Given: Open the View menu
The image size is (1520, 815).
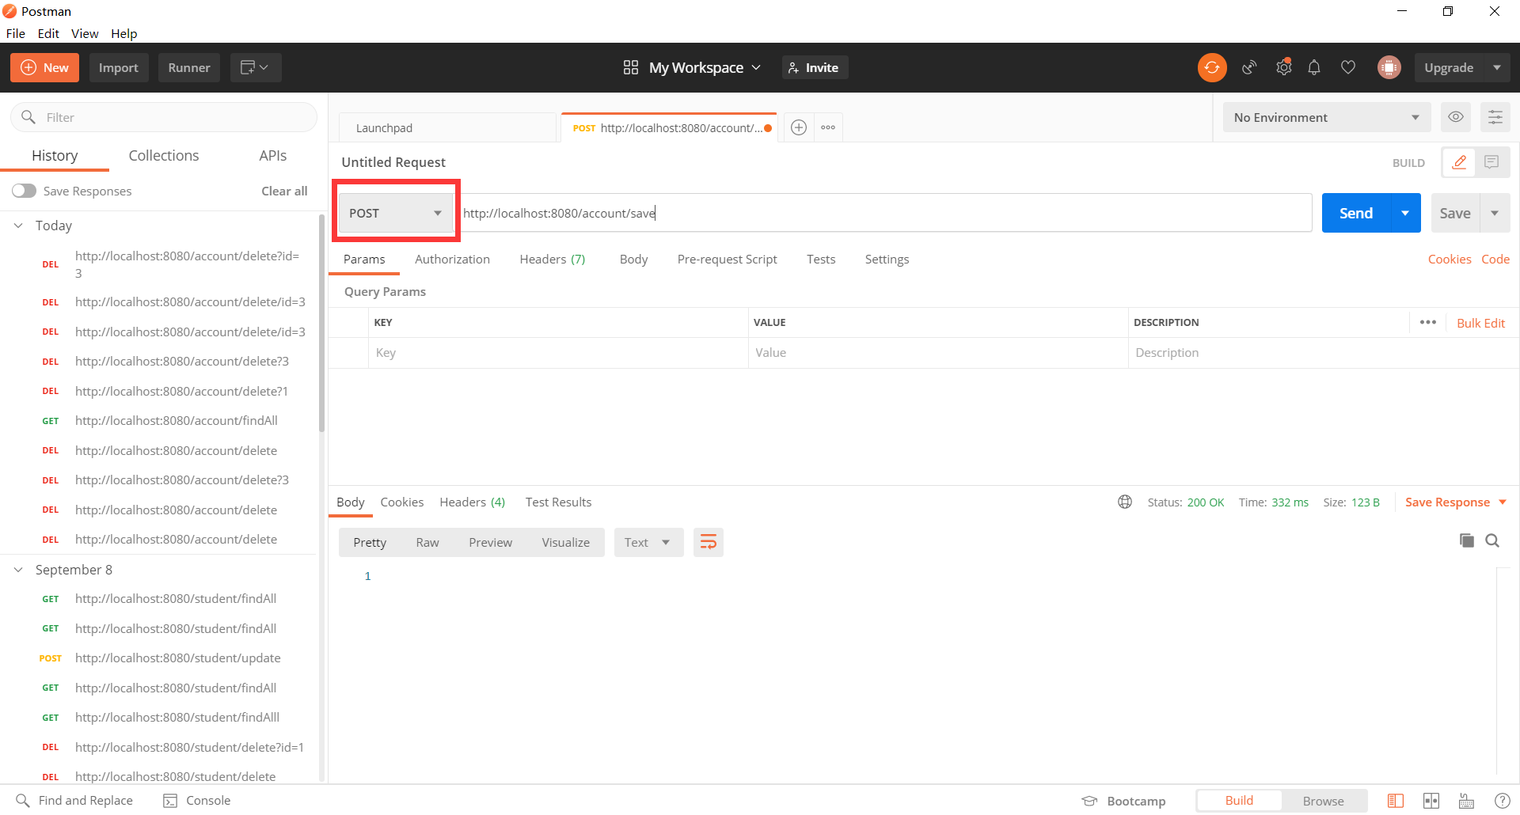Looking at the screenshot, I should [85, 33].
